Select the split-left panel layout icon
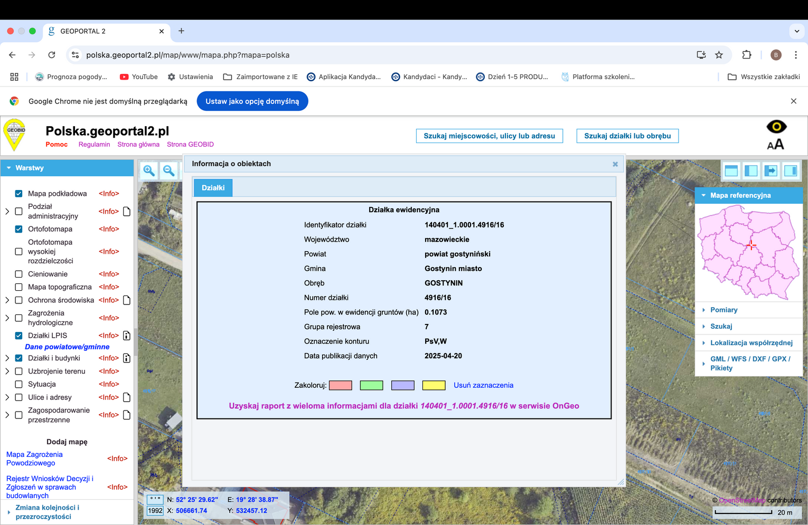Viewport: 808px width, 525px height. point(751,170)
